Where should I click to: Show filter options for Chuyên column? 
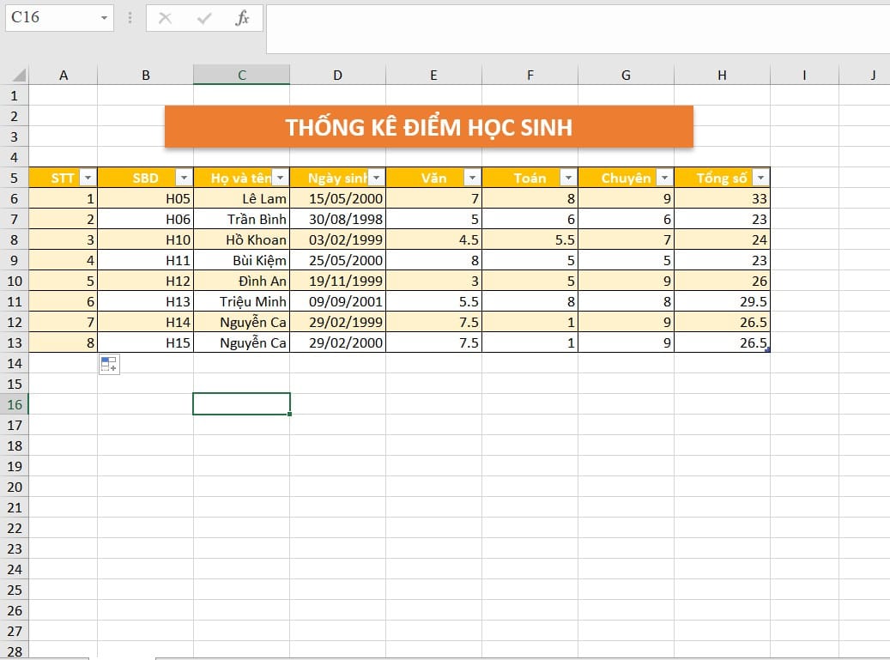[664, 178]
